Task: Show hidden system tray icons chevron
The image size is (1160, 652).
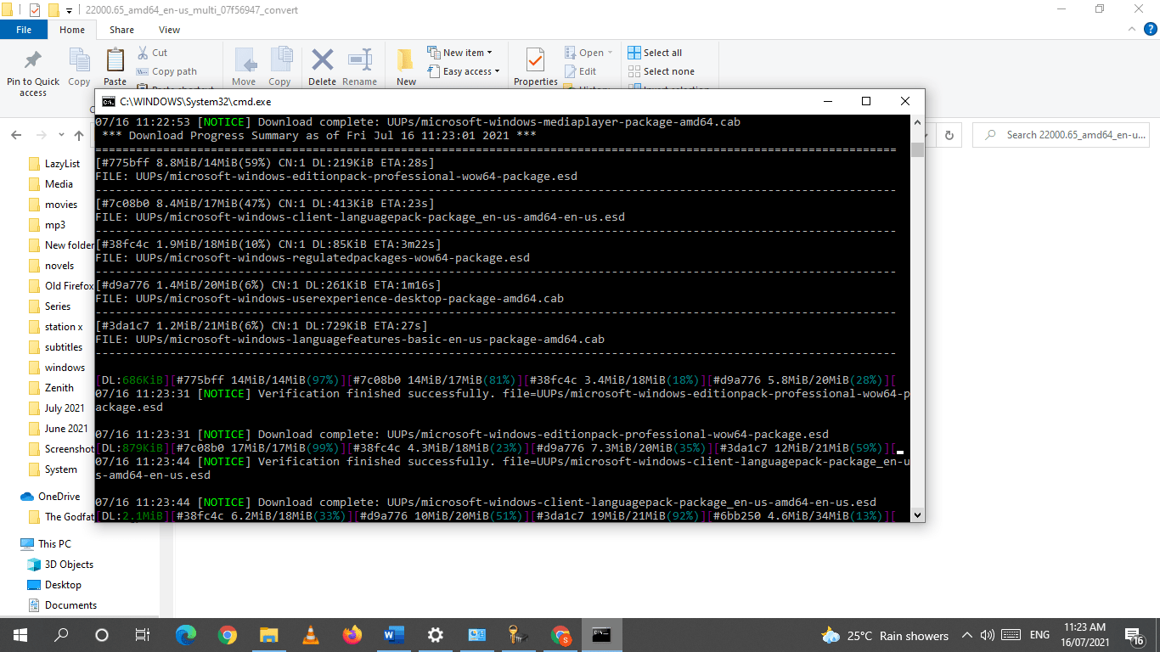Action: coord(966,635)
